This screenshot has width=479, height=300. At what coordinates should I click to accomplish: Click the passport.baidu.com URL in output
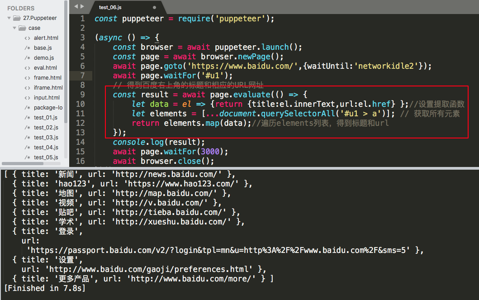coord(218,250)
